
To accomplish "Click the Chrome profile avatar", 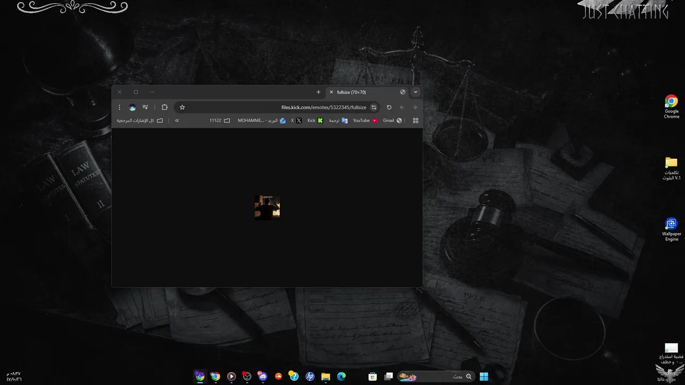I will point(132,107).
